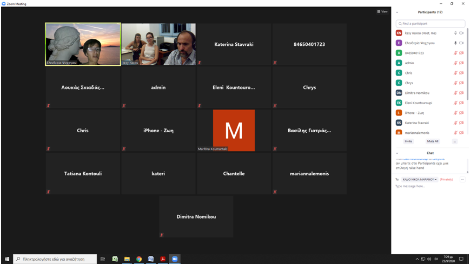470x265 pixels.
Task: Open the chat recipient dropdown
Action: (419, 179)
